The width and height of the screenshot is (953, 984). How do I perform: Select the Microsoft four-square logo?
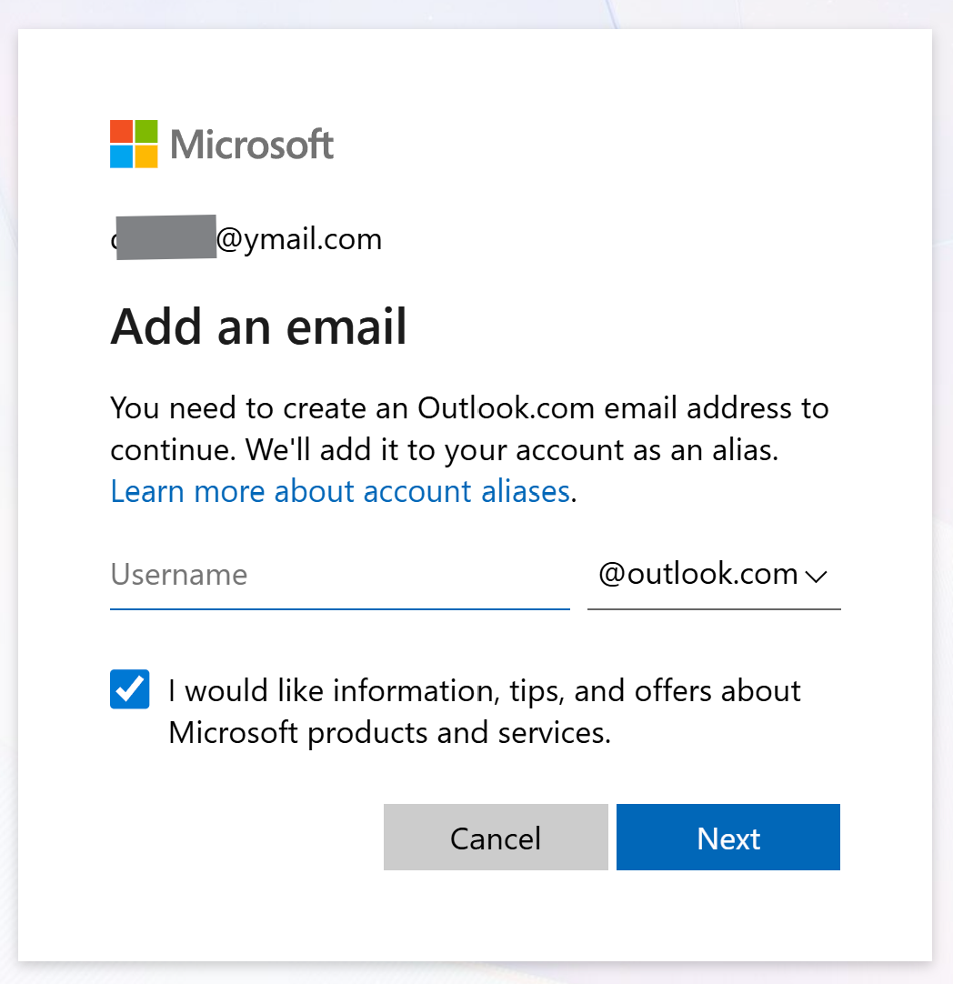pyautogui.click(x=133, y=145)
